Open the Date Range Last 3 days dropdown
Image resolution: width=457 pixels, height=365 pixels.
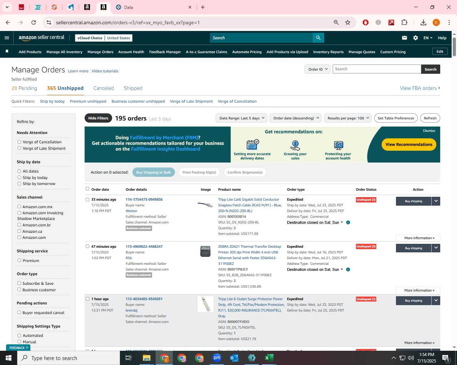tap(241, 118)
